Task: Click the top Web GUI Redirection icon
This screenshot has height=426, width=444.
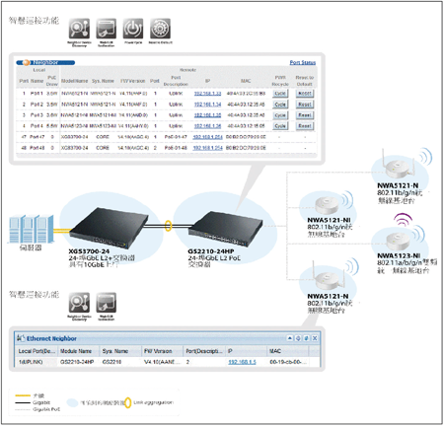Action: coord(106,29)
